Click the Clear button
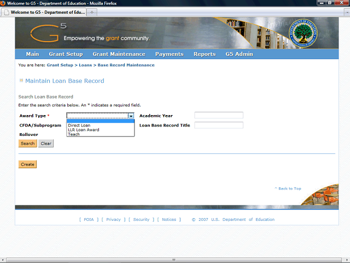Image resolution: width=350 pixels, height=263 pixels. 46,144
